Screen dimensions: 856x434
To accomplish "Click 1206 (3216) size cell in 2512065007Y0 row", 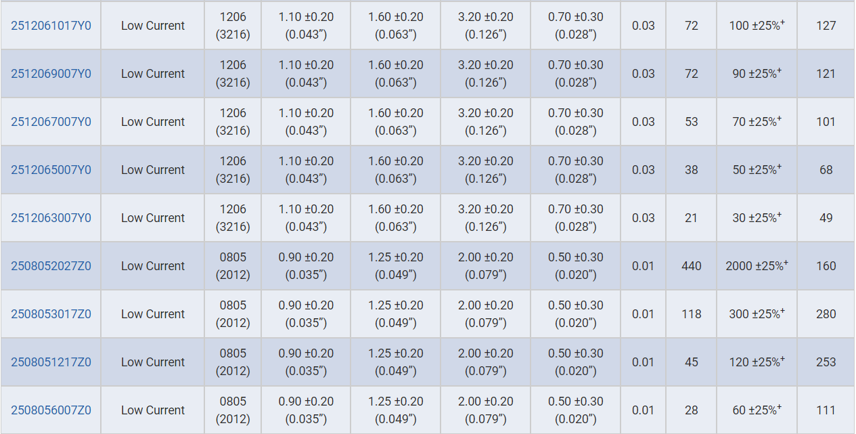I will point(233,170).
